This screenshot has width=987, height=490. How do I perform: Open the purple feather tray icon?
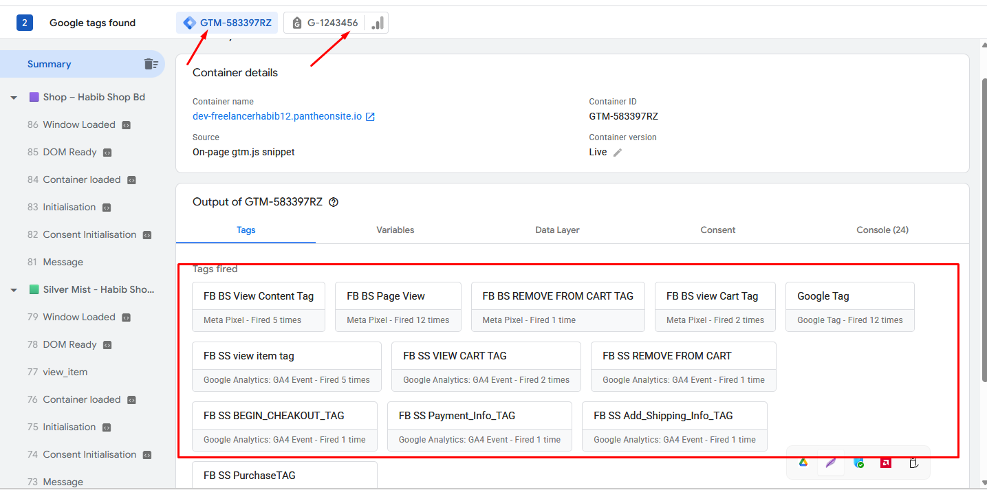[830, 463]
